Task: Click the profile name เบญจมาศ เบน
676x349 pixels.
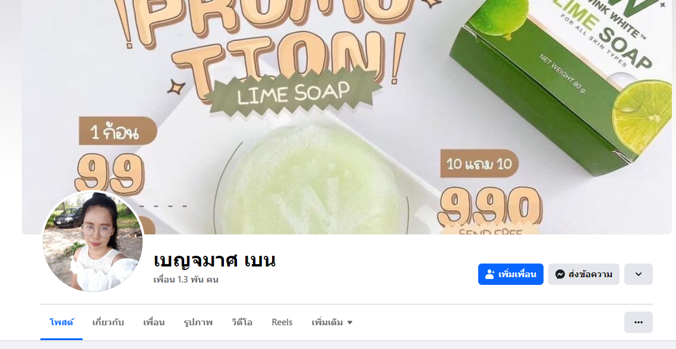Action: click(214, 260)
